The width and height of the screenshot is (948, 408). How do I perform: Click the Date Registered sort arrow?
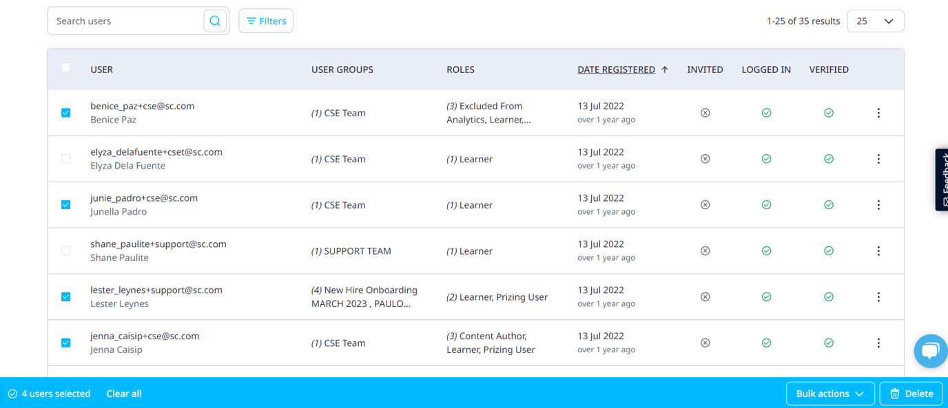[664, 69]
